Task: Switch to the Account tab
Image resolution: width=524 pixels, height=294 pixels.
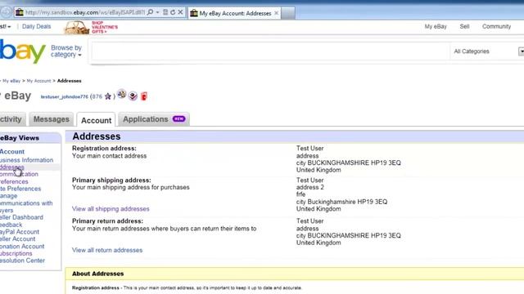Action: point(97,120)
